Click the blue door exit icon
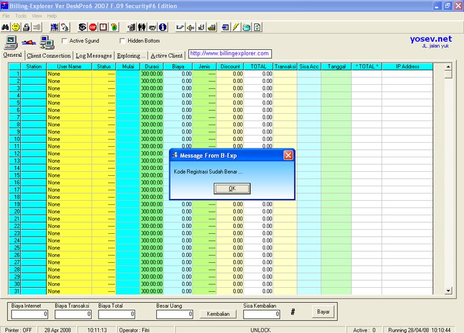The width and height of the screenshot is (464, 333). tap(226, 27)
